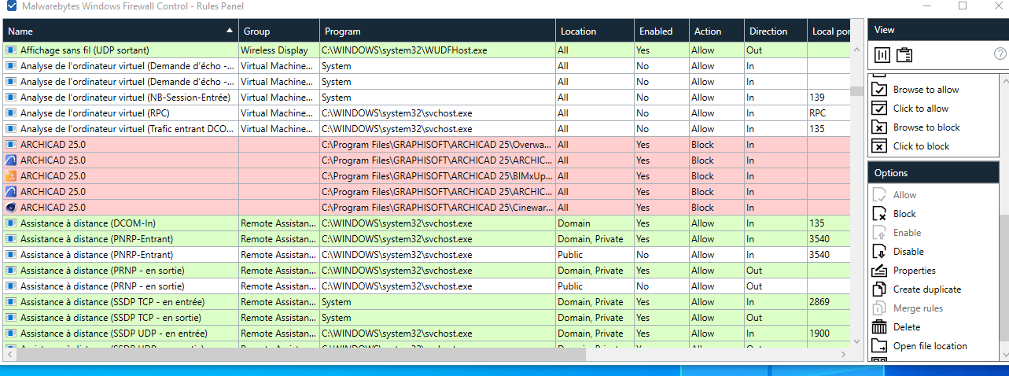The width and height of the screenshot is (1009, 376).
Task: Open the help question mark icon
Action: [x=1000, y=54]
